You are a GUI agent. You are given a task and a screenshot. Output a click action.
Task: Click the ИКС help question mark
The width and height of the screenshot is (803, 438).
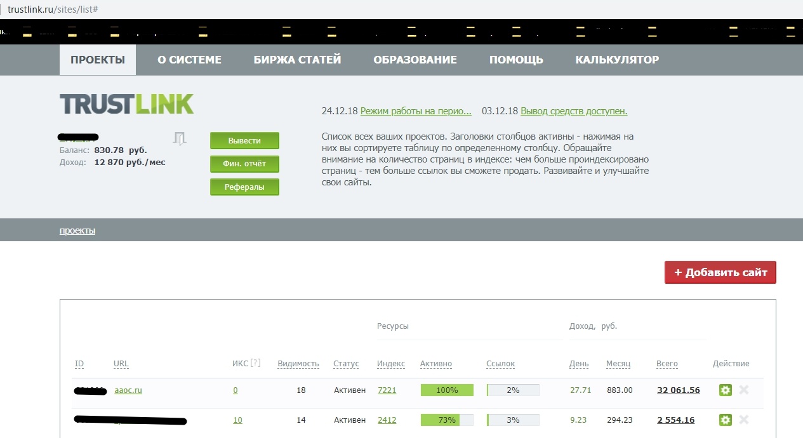255,363
